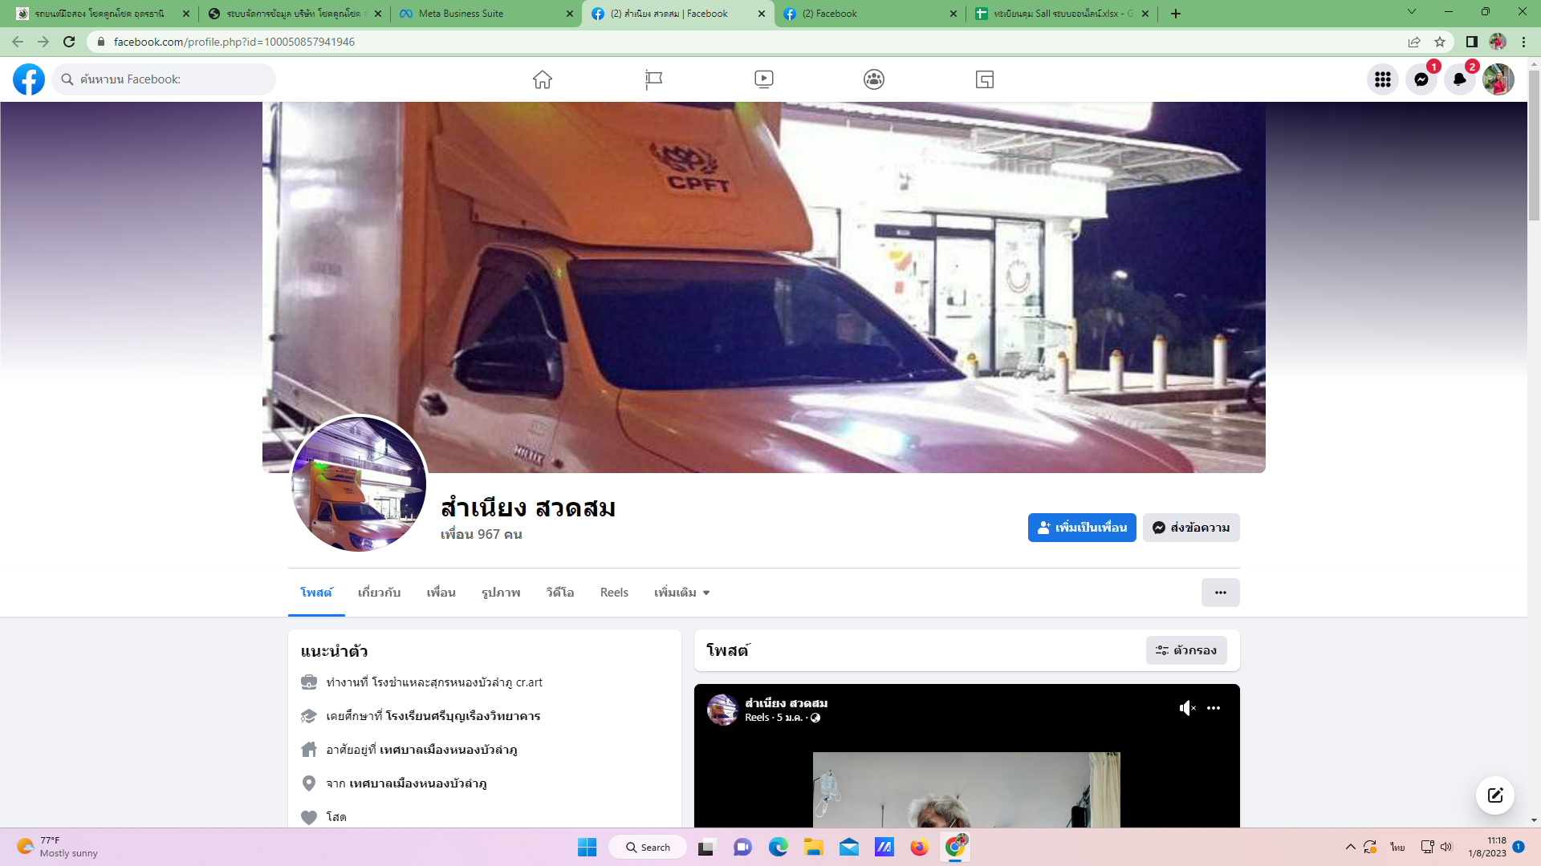The height and width of the screenshot is (866, 1541).
Task: Open the Watch video icon
Action: point(763,79)
